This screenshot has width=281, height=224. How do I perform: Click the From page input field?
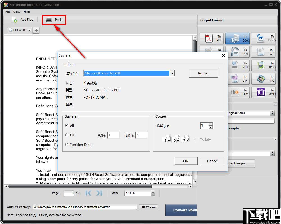113,135
